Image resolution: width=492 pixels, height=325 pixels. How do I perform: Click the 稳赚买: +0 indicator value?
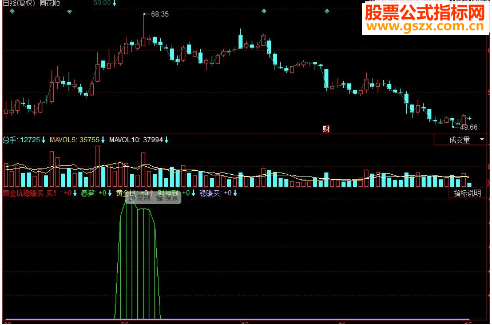pyautogui.click(x=218, y=194)
